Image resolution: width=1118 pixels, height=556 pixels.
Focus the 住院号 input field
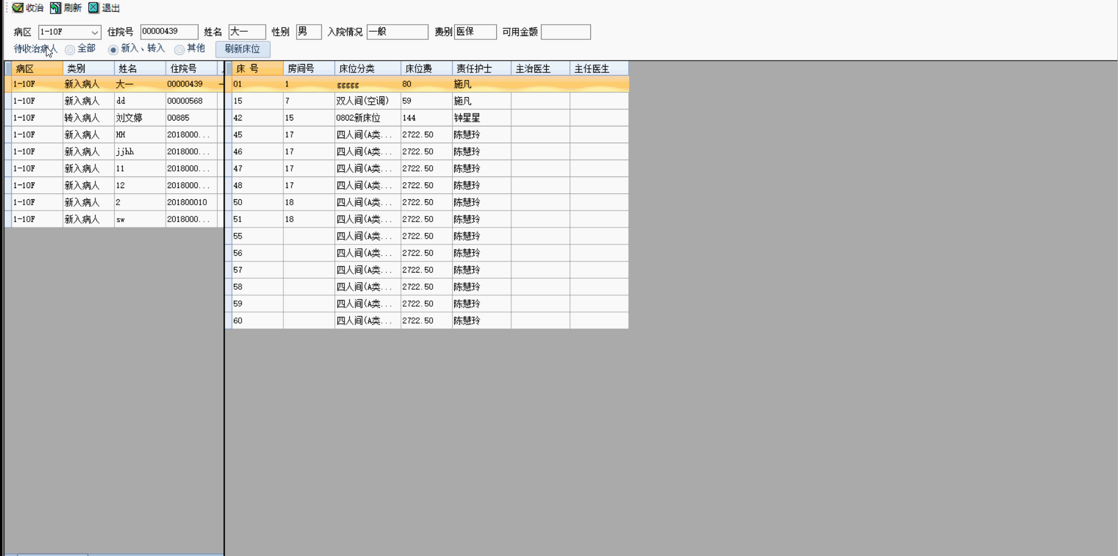(x=169, y=32)
